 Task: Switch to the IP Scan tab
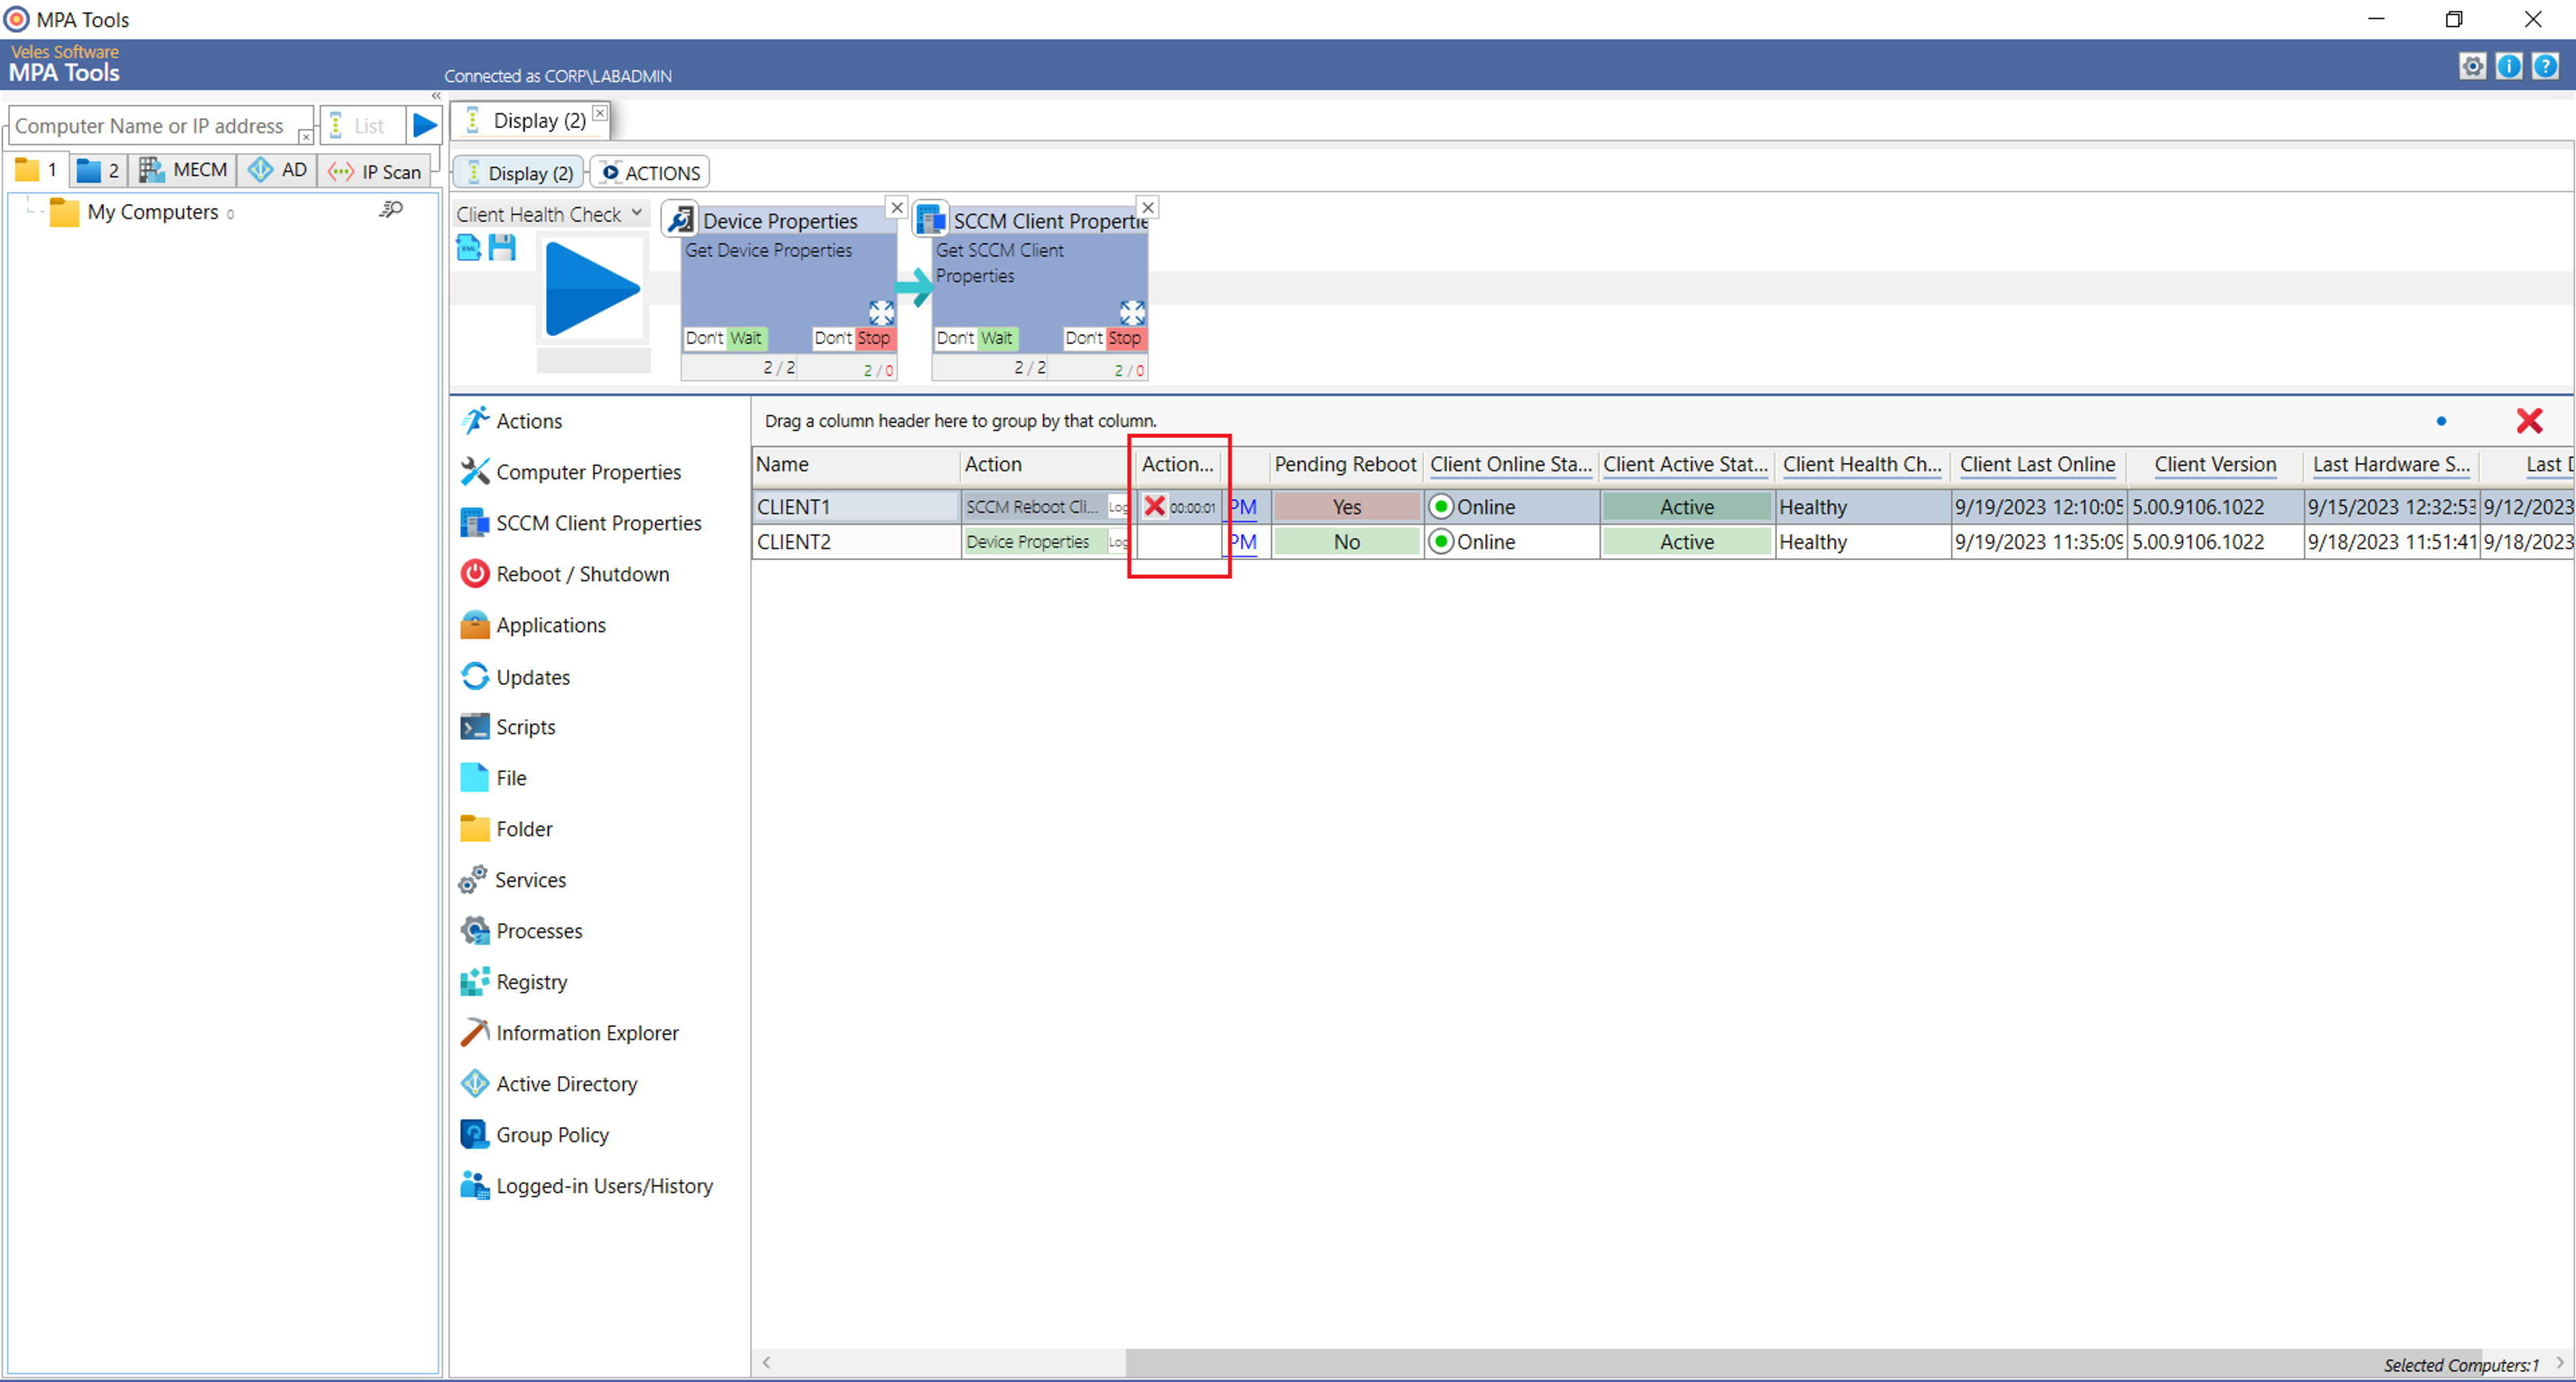(375, 171)
